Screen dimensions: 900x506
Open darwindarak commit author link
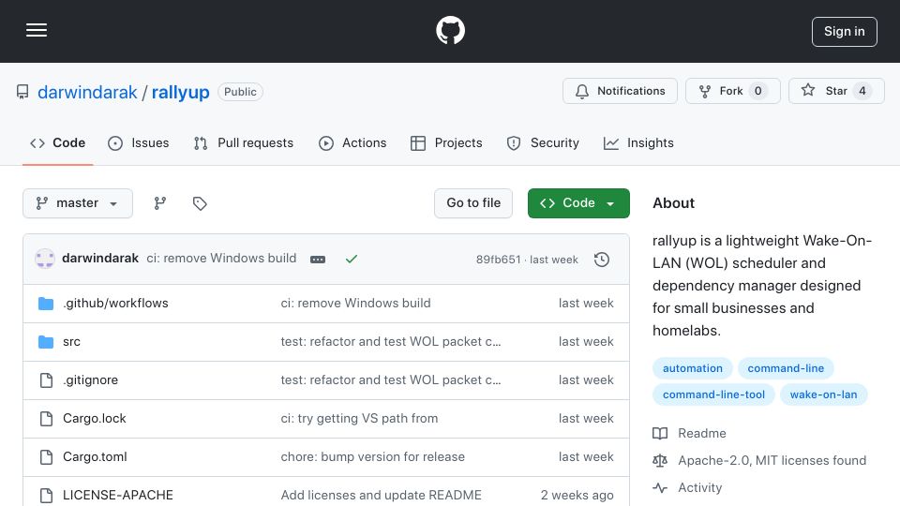(100, 259)
